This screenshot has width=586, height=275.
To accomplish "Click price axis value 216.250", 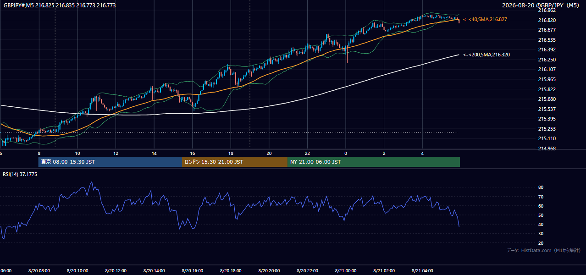I will (547, 60).
